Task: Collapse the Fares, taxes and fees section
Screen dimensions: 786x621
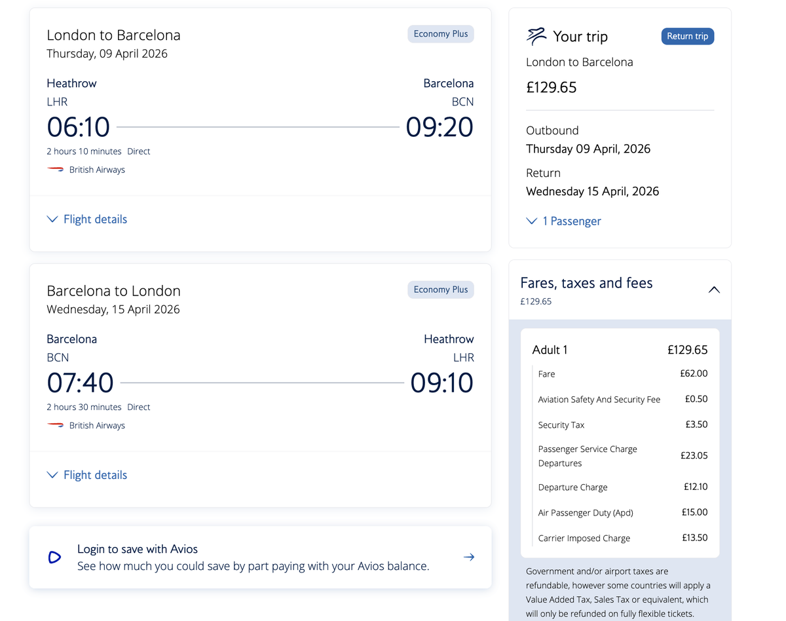Action: coord(713,289)
